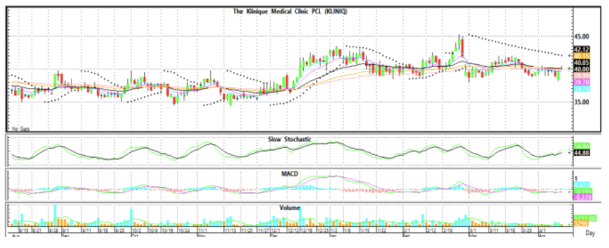Image resolution: width=609 pixels, height=248 pixels.
Task: Click the 1/22 date on the time axis
Action: point(381,230)
